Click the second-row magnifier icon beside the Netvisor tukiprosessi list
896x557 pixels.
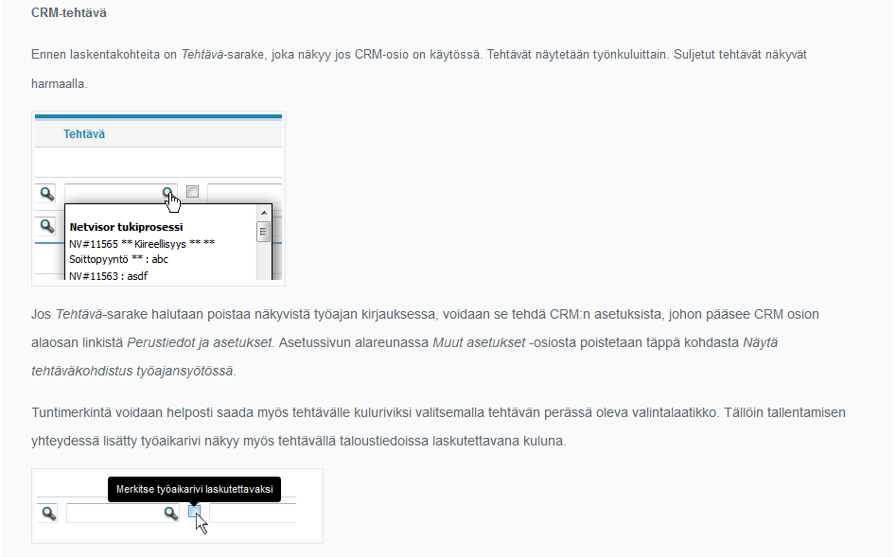tap(47, 226)
